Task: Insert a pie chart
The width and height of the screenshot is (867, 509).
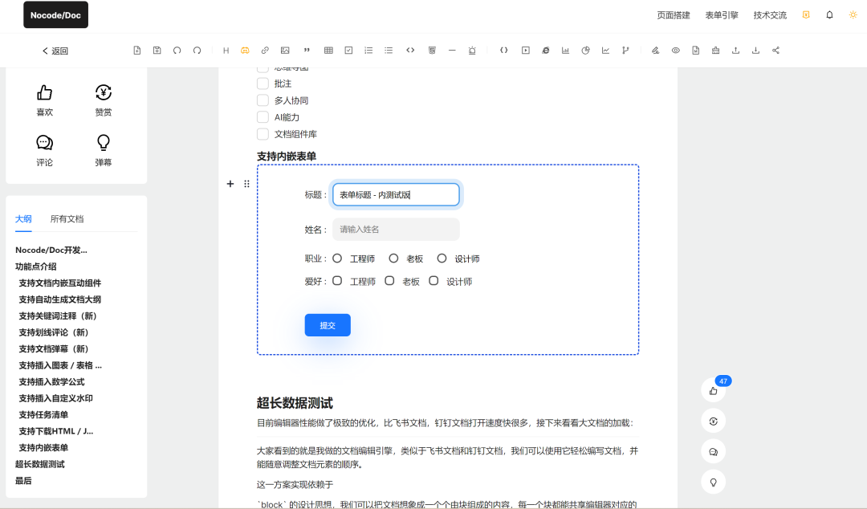Action: 585,51
